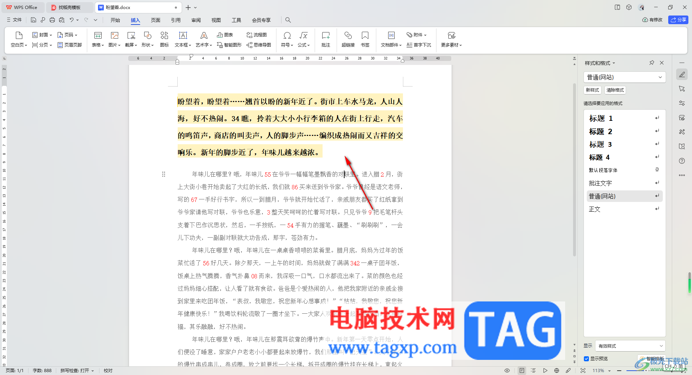Screen dimensions: 692x375
Task: Apply the 正文 style
Action: 624,209
